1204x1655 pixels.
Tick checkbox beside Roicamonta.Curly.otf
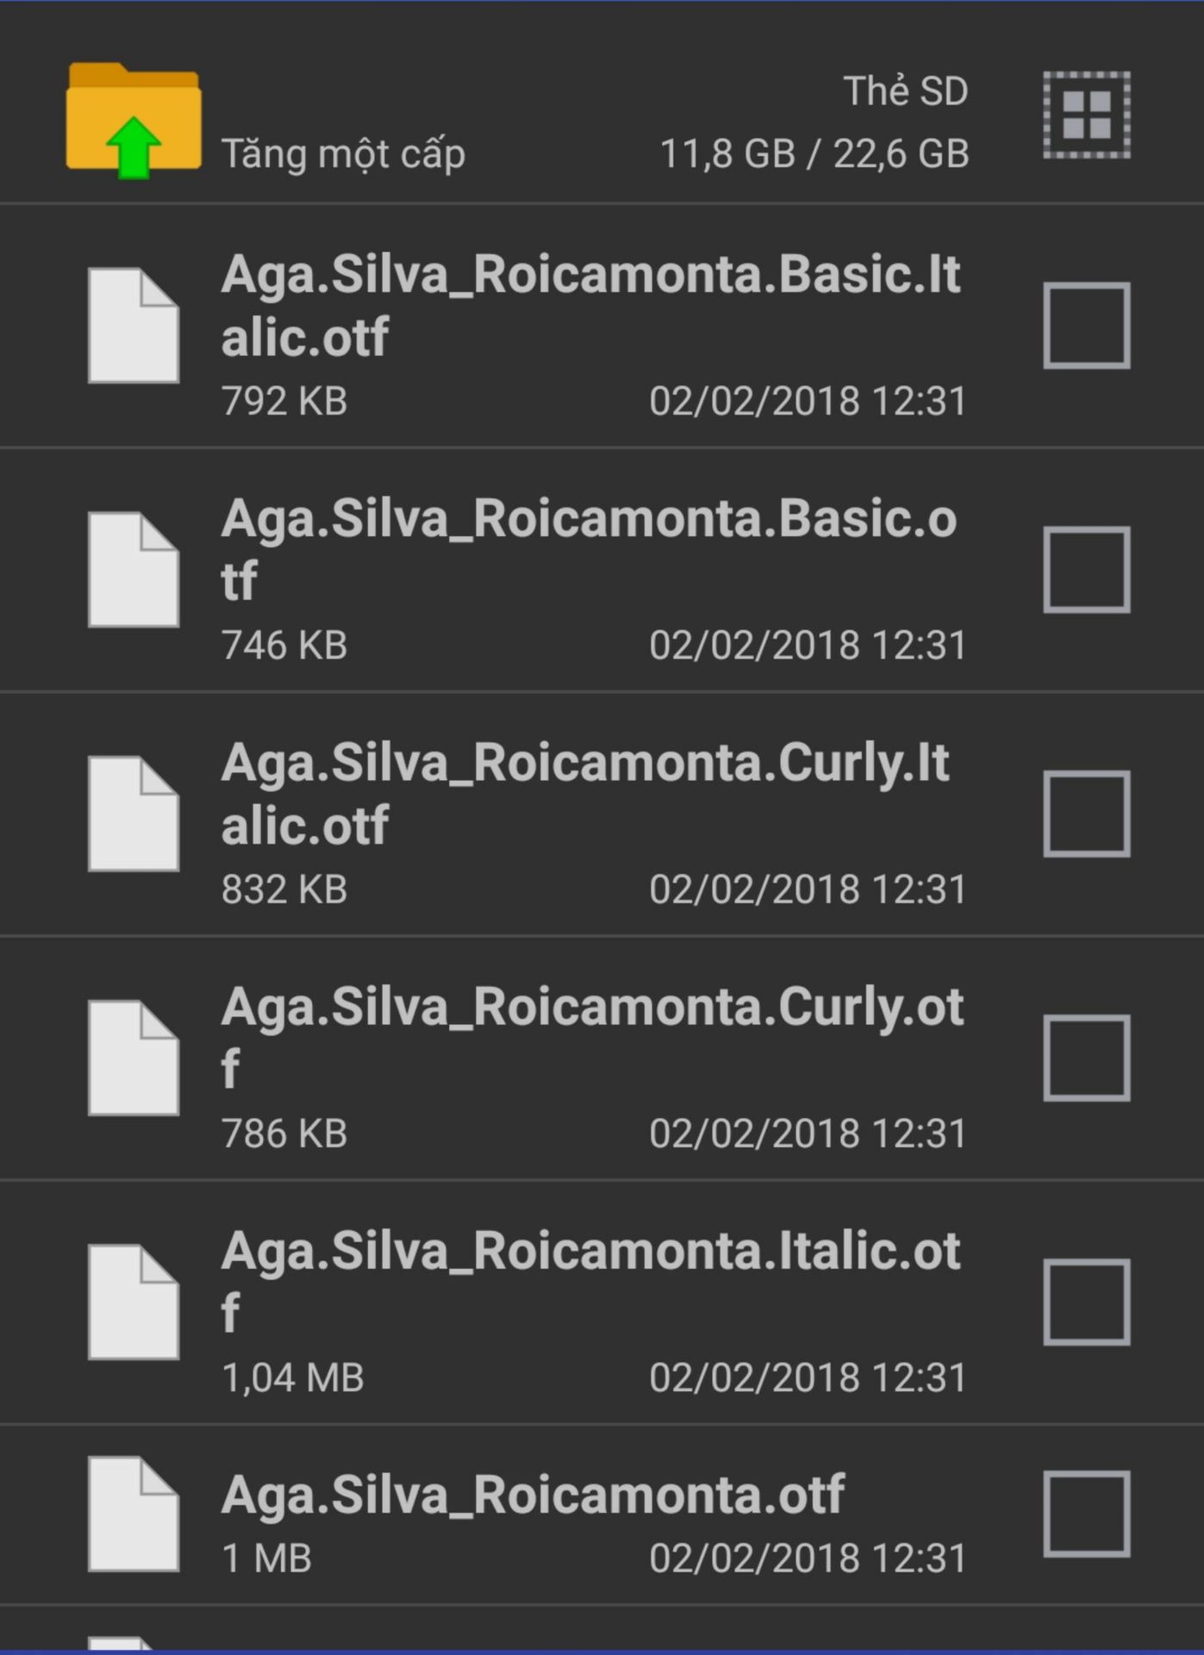click(x=1086, y=1058)
